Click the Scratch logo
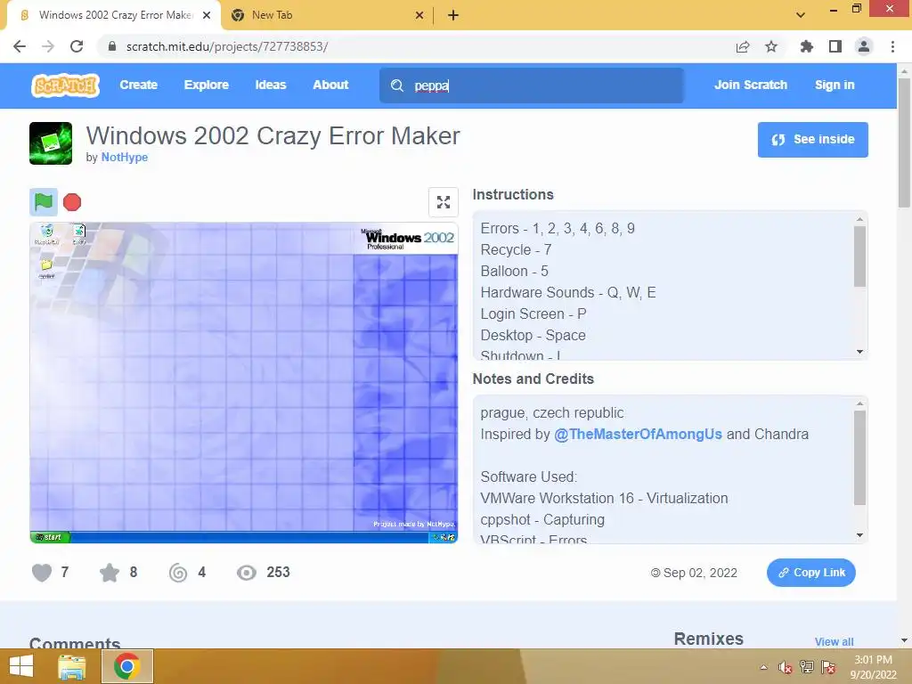This screenshot has width=912, height=684. coord(65,85)
